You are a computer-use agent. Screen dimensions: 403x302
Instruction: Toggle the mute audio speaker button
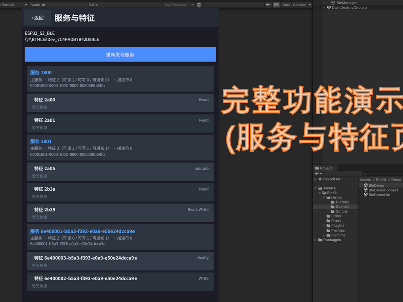coord(268,5)
